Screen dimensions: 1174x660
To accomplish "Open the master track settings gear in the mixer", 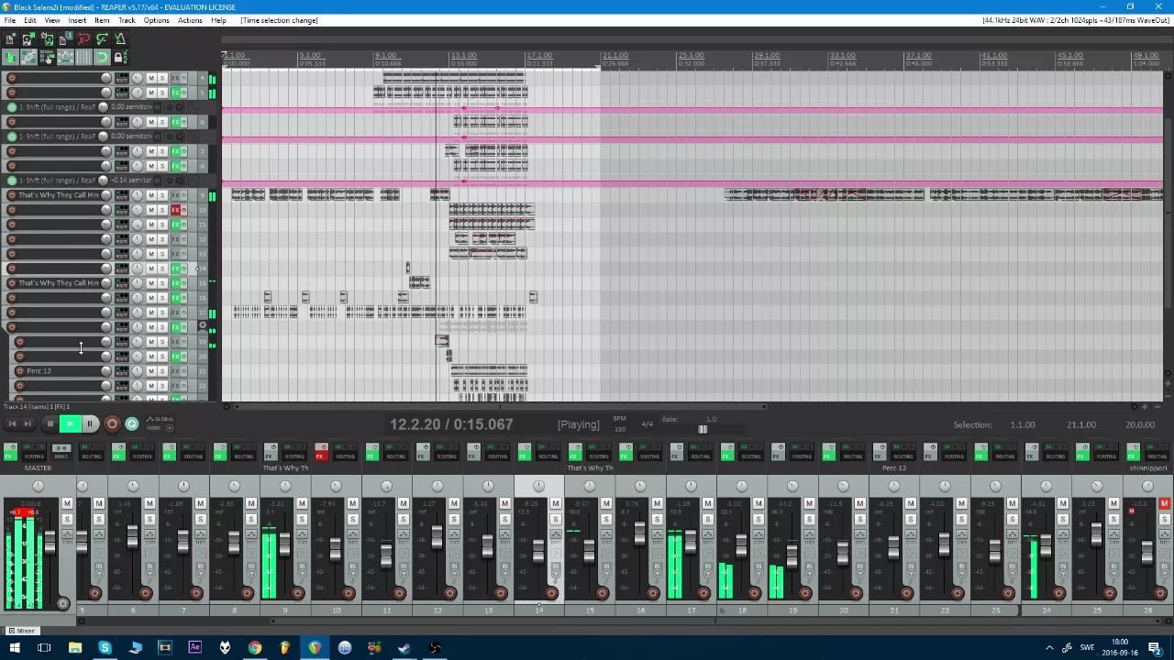I will pos(62,603).
